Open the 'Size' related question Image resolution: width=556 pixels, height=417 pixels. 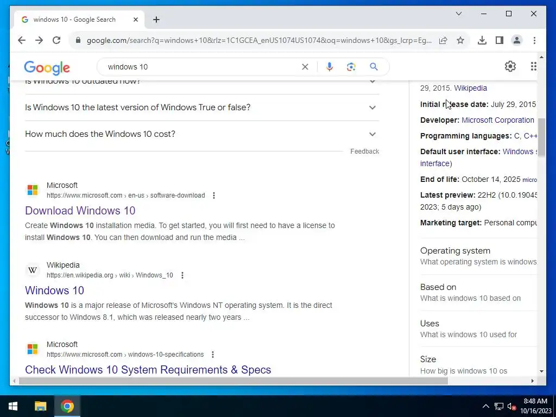pos(478,365)
